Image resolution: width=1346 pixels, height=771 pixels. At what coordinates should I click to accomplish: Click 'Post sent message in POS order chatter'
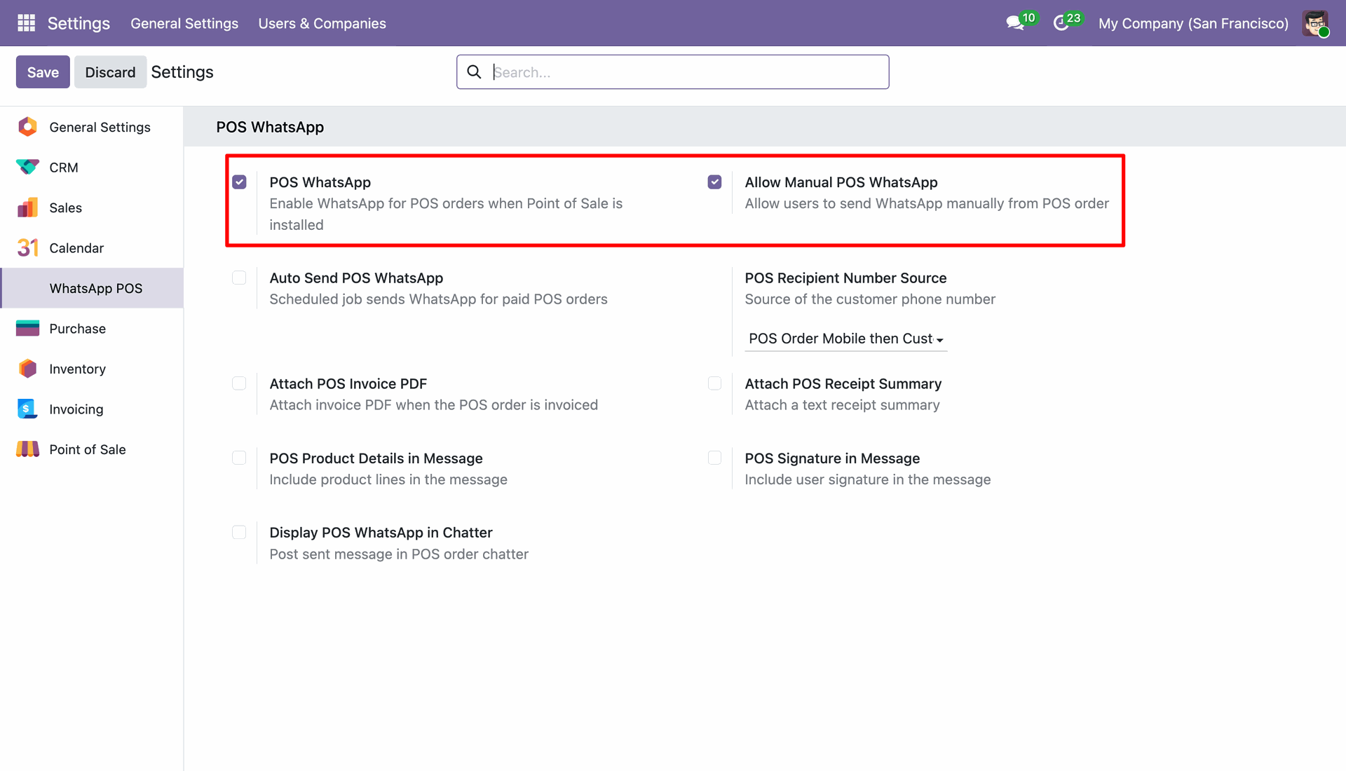(399, 554)
